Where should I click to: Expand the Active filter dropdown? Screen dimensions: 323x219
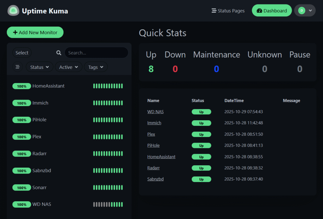[68, 67]
